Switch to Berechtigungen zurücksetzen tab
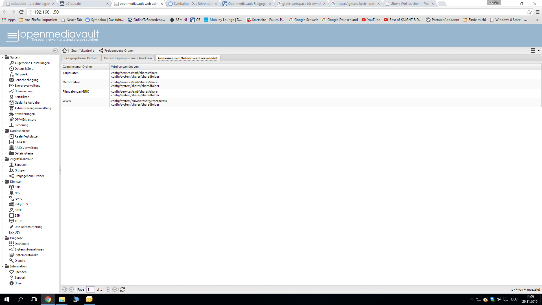Viewport: 542px width, 305px height. (128, 58)
